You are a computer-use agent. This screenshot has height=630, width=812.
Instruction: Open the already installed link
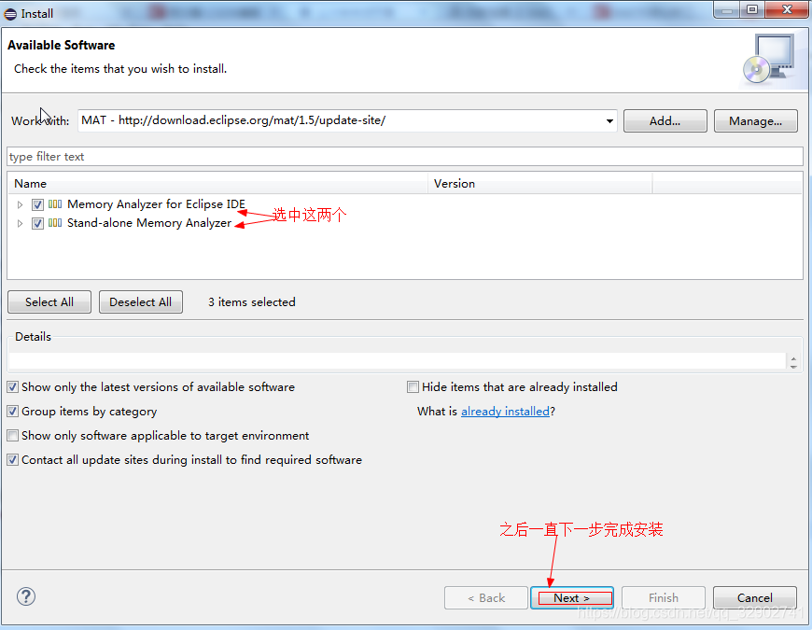505,411
